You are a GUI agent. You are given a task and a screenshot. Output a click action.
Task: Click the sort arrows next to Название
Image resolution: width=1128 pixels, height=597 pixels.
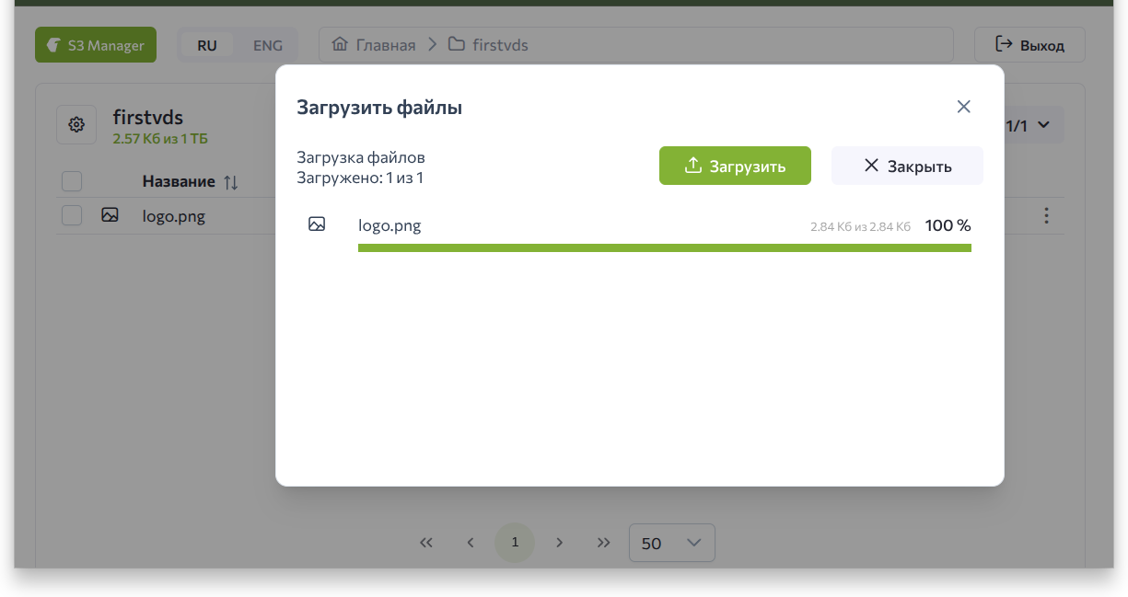pos(230,182)
